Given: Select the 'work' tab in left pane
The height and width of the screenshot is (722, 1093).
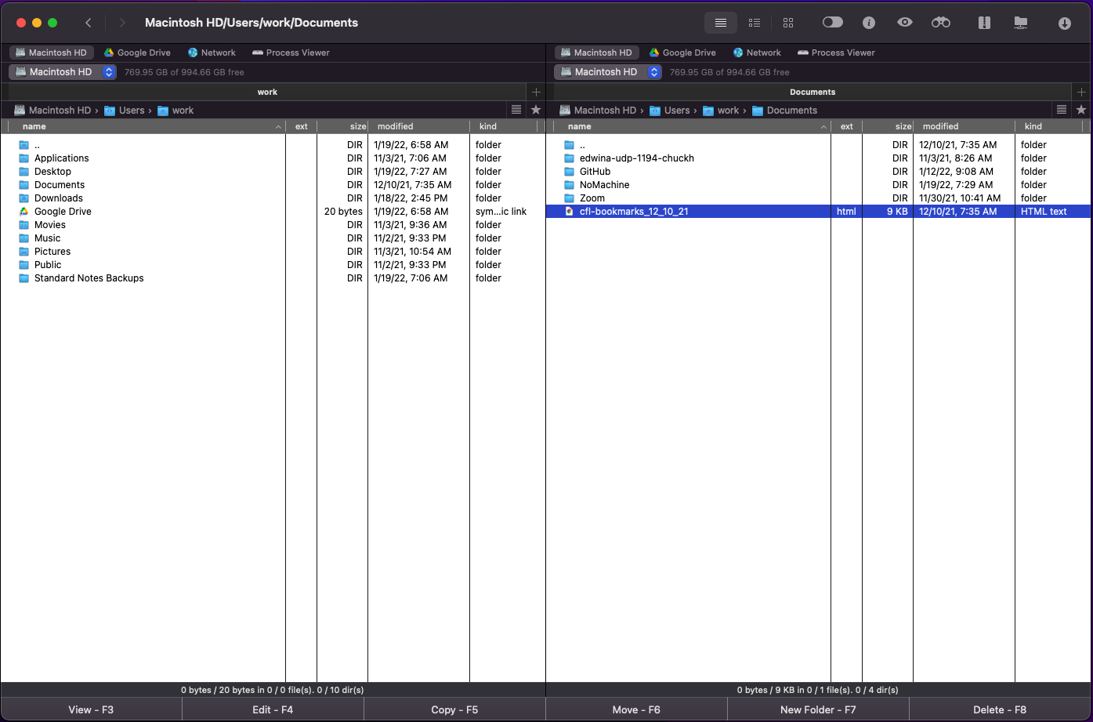Looking at the screenshot, I should pyautogui.click(x=267, y=92).
